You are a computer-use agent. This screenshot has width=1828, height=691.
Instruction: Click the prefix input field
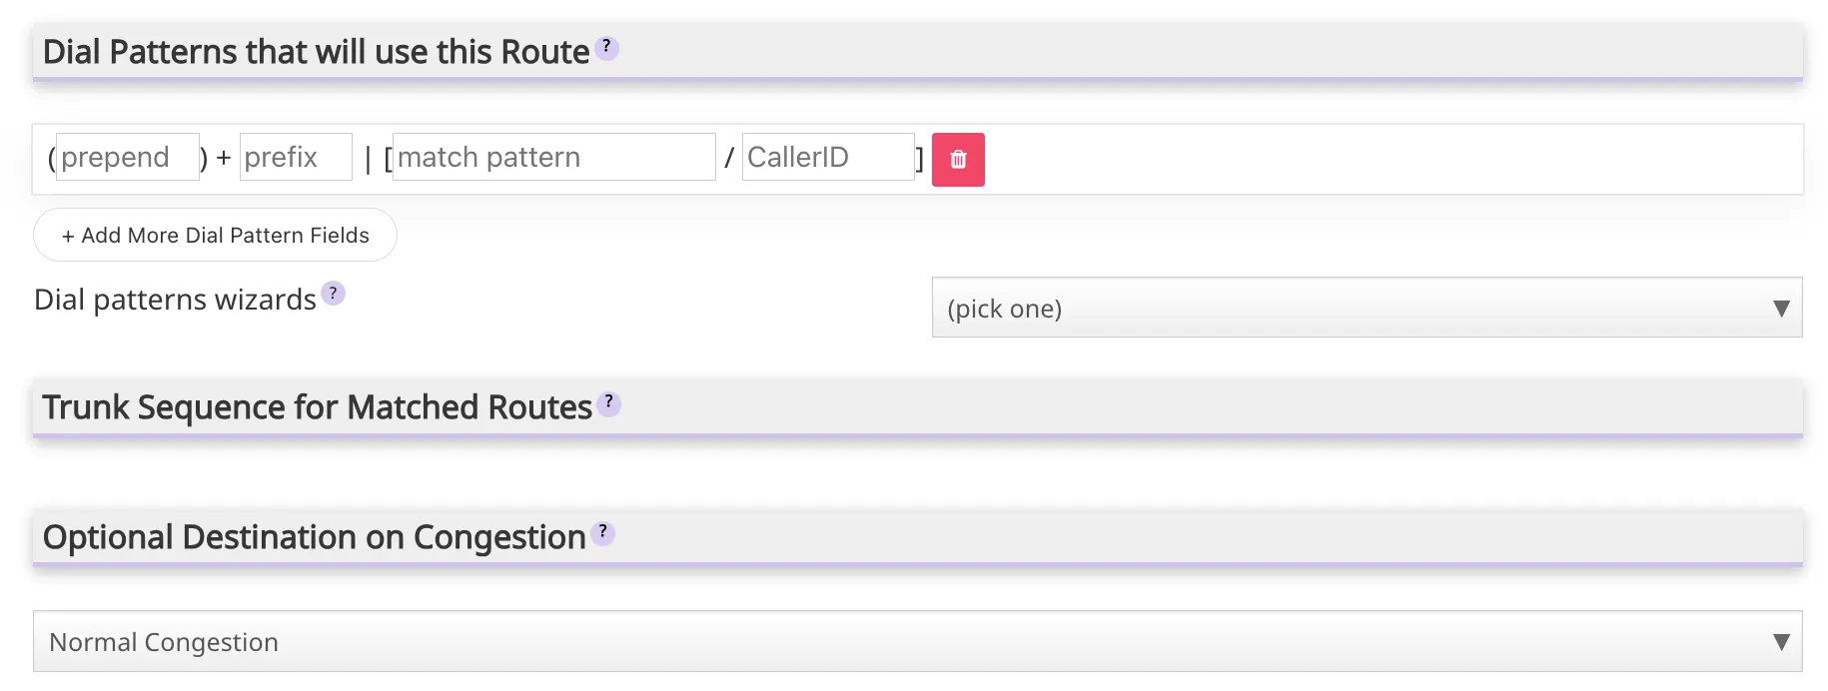point(296,157)
